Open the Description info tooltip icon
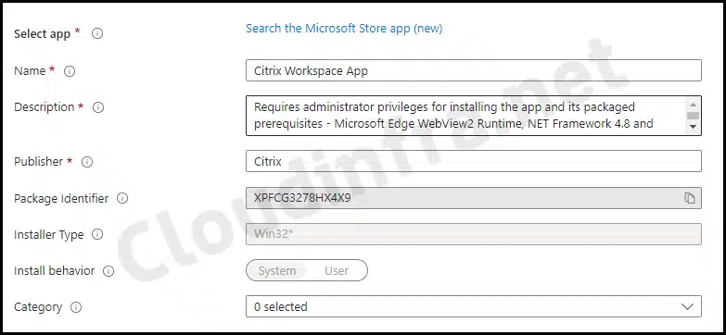 [x=98, y=107]
